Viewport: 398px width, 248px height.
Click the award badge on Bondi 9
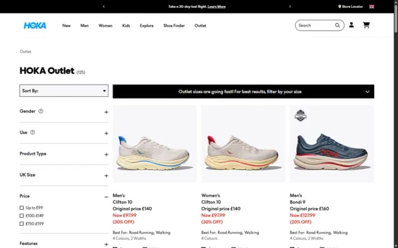(300, 115)
